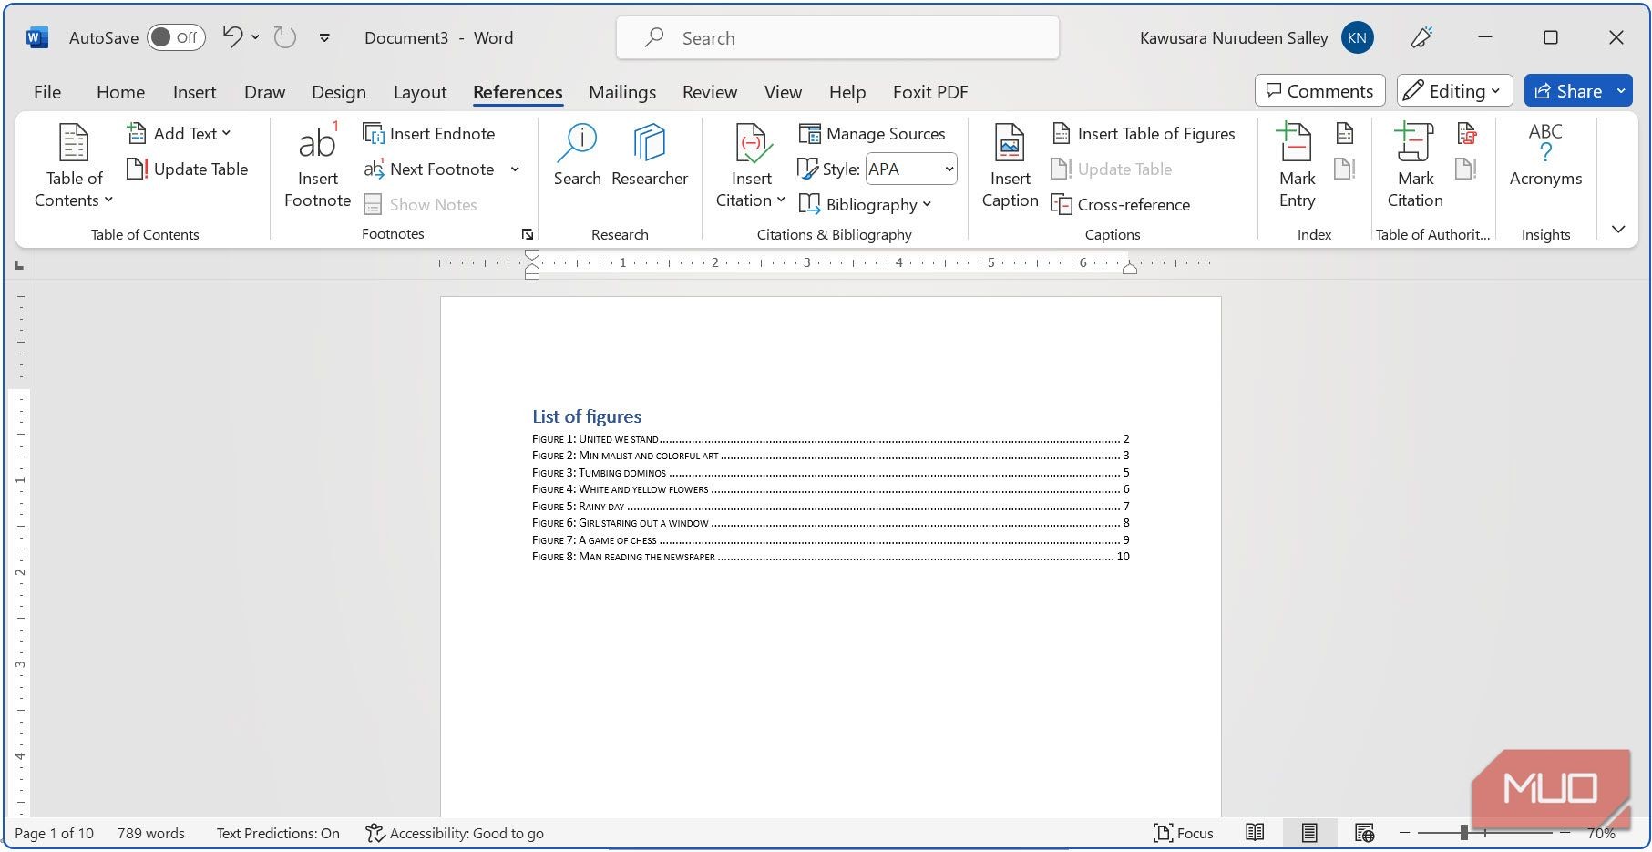
Task: Click the Undo button
Action: [x=233, y=37]
